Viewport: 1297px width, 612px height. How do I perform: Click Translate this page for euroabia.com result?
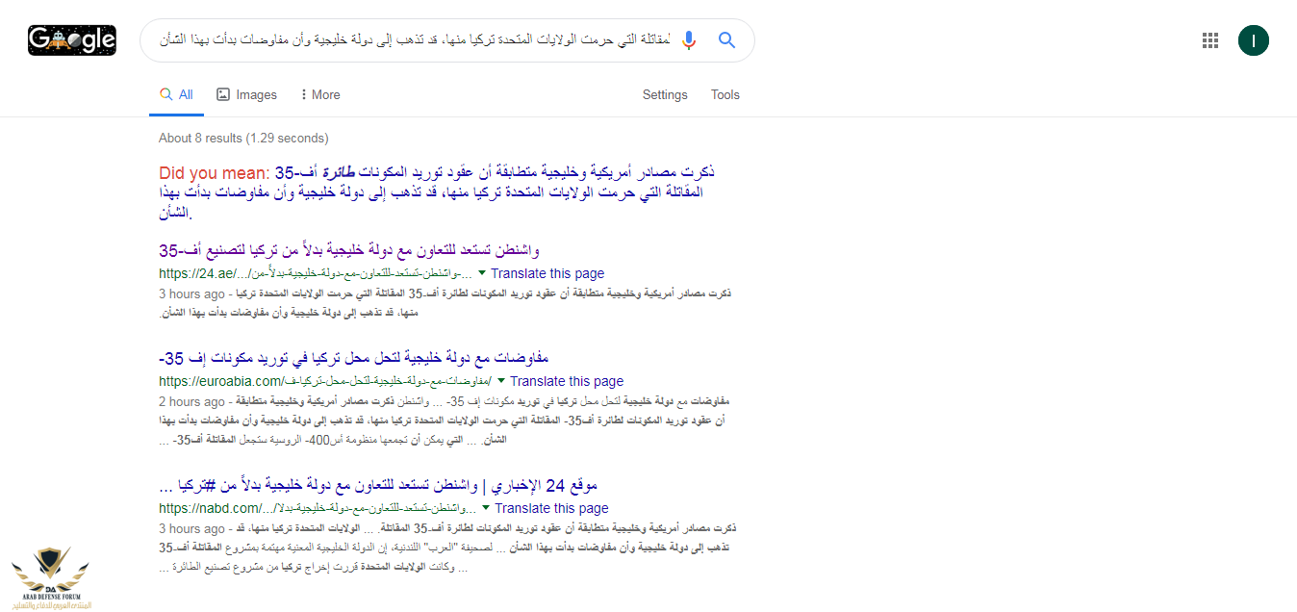pos(567,382)
